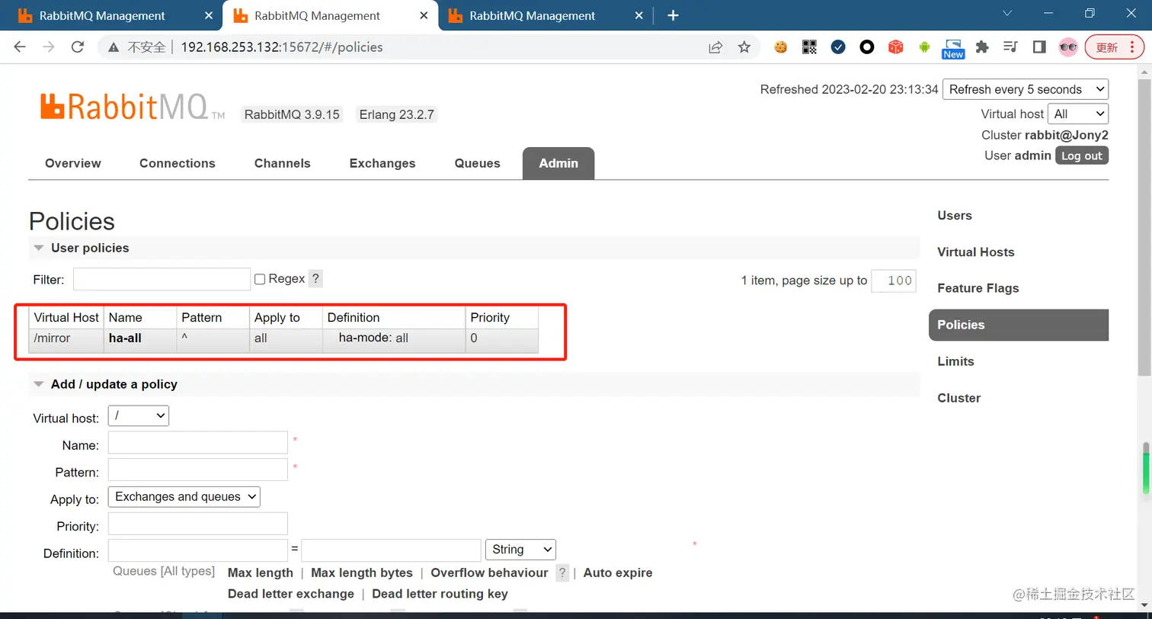1152x619 pixels.
Task: Enable the Regex filter checkbox
Action: tap(260, 280)
